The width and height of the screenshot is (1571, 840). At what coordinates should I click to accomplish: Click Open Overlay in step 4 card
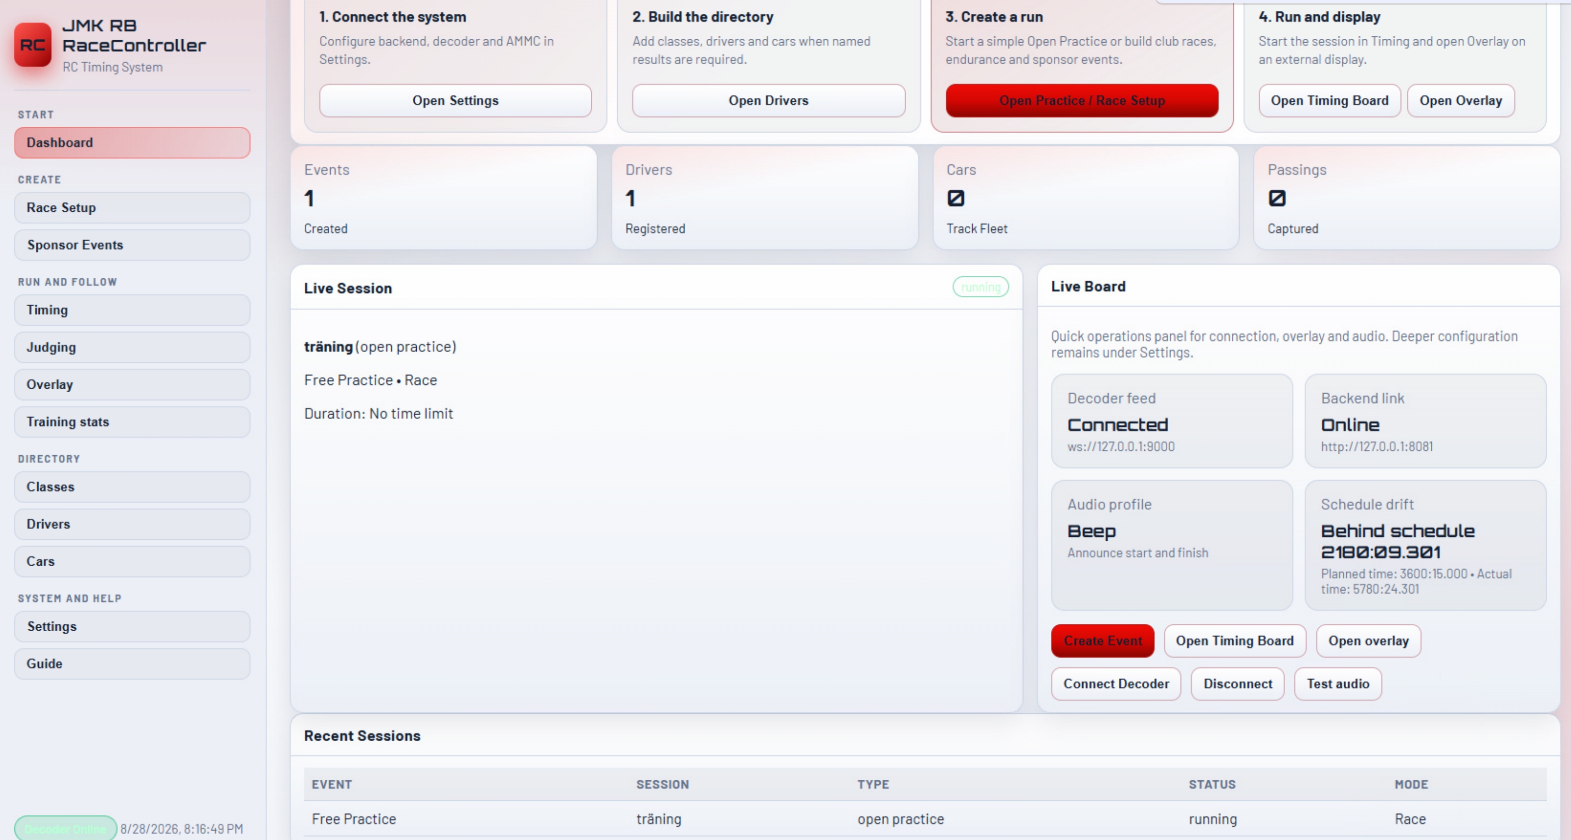[x=1461, y=100]
